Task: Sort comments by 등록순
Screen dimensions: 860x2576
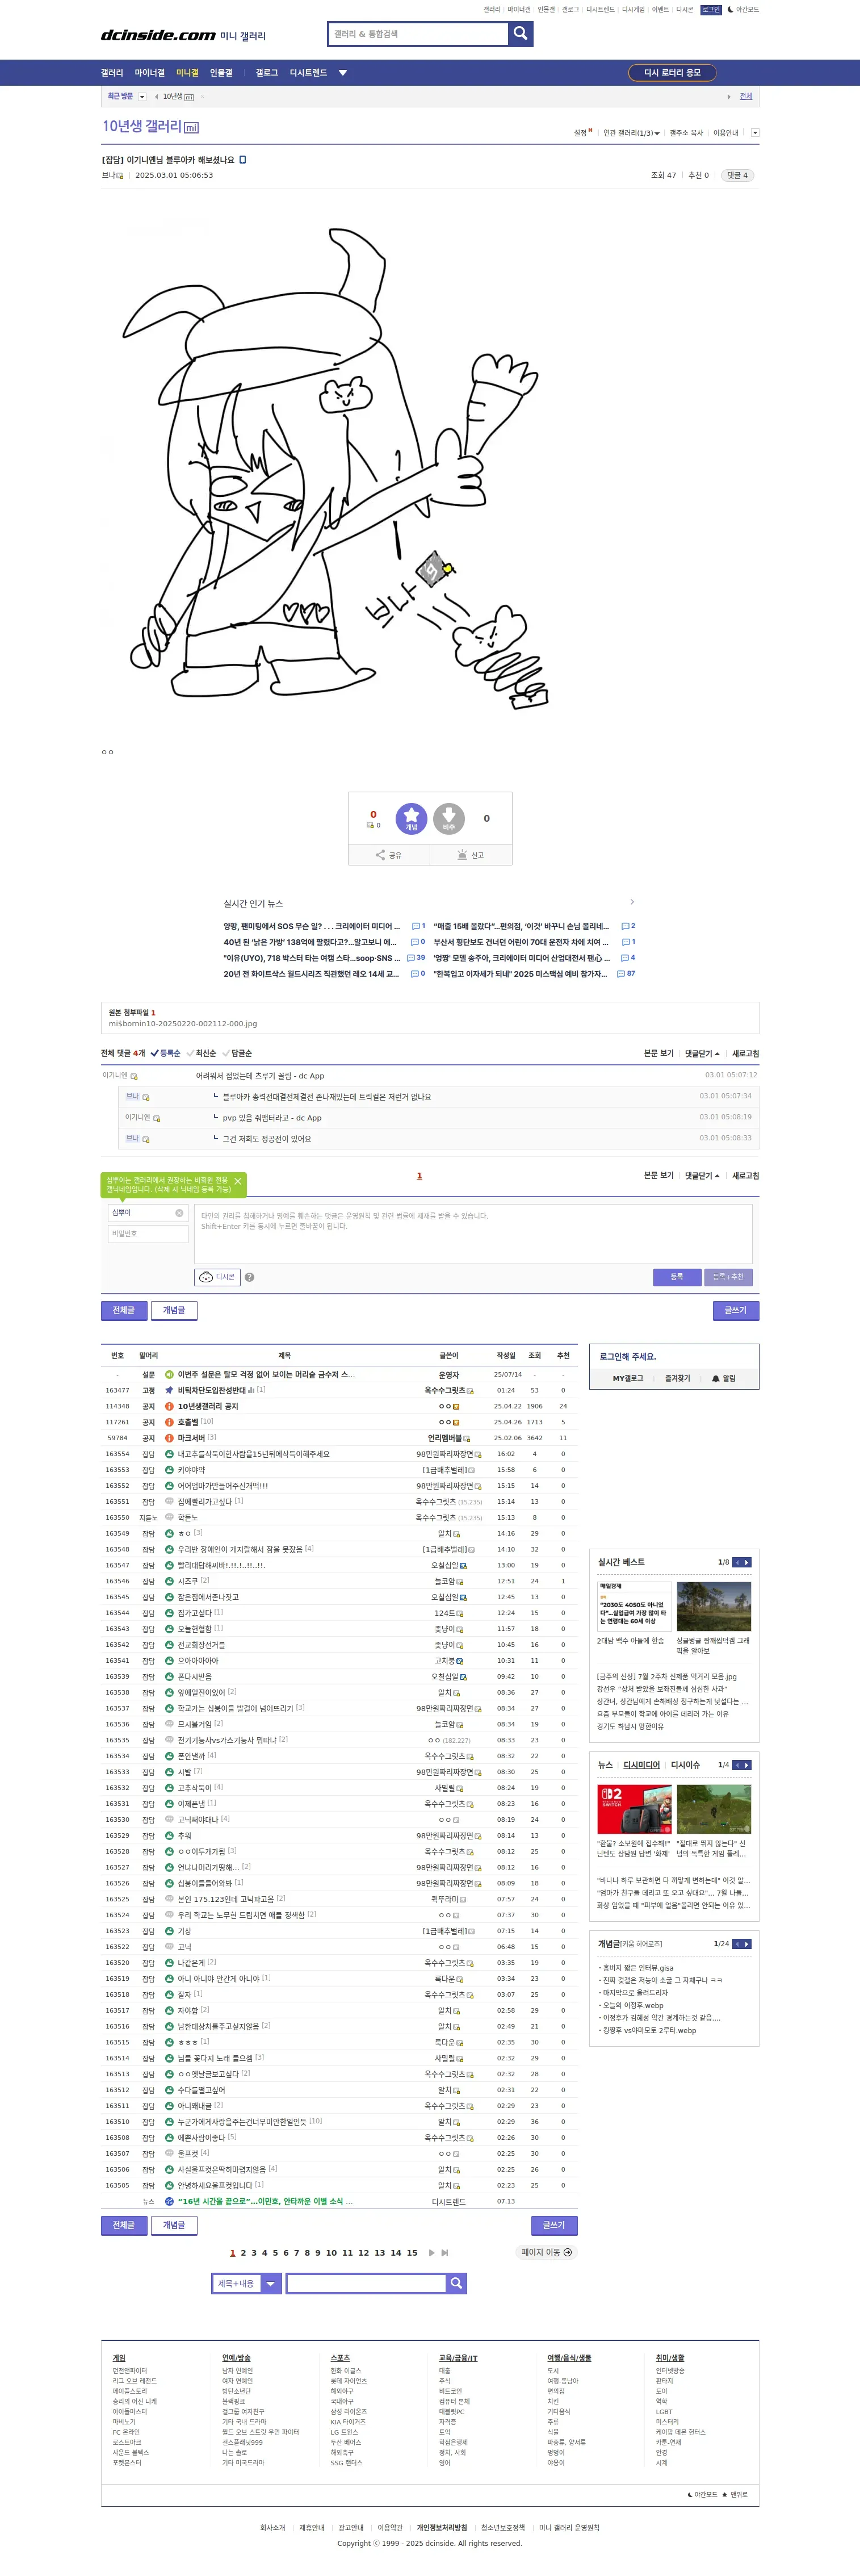Action: (166, 1053)
